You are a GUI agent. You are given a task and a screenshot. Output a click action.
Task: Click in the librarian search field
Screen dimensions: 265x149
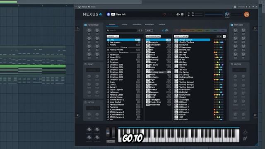pos(122,30)
